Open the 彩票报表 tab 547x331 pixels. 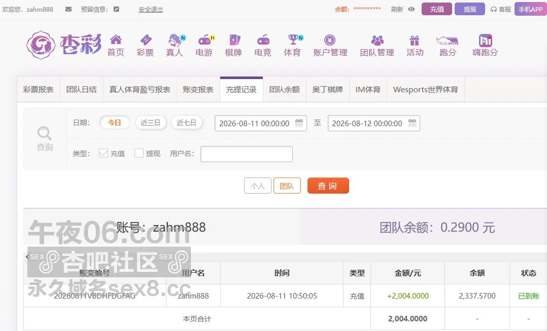(x=38, y=90)
